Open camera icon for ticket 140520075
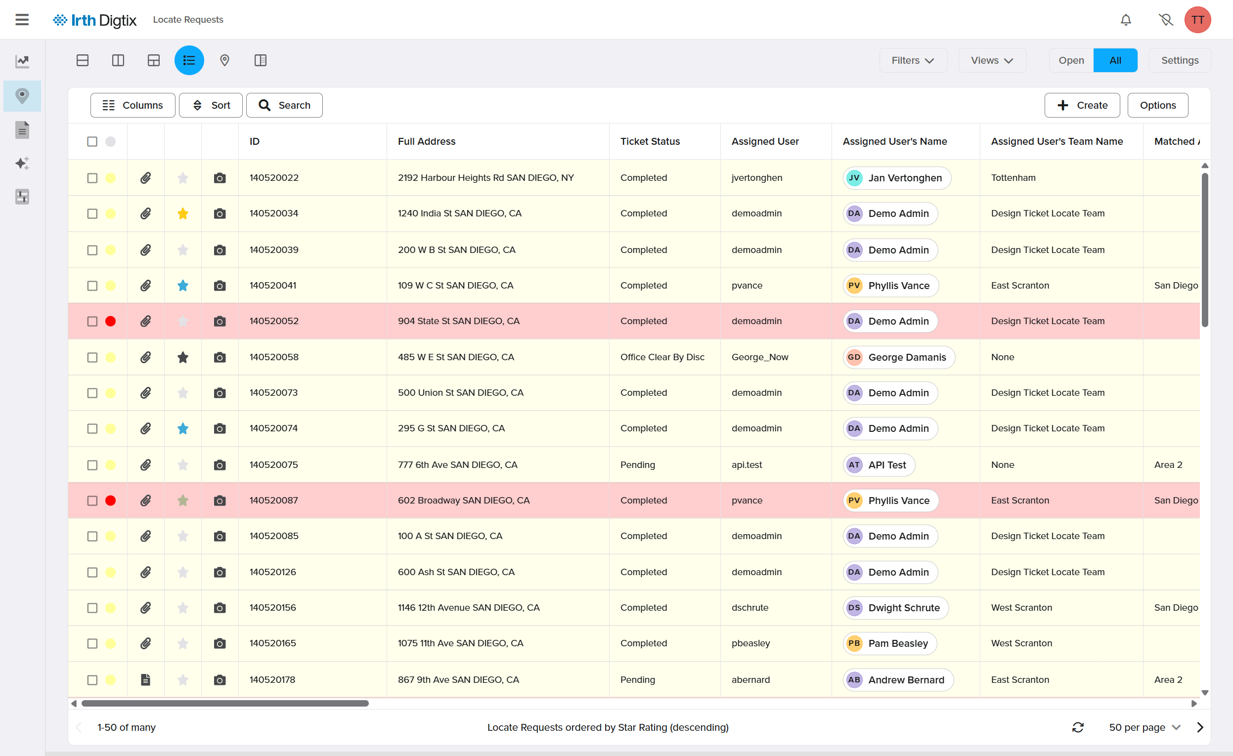 click(220, 465)
